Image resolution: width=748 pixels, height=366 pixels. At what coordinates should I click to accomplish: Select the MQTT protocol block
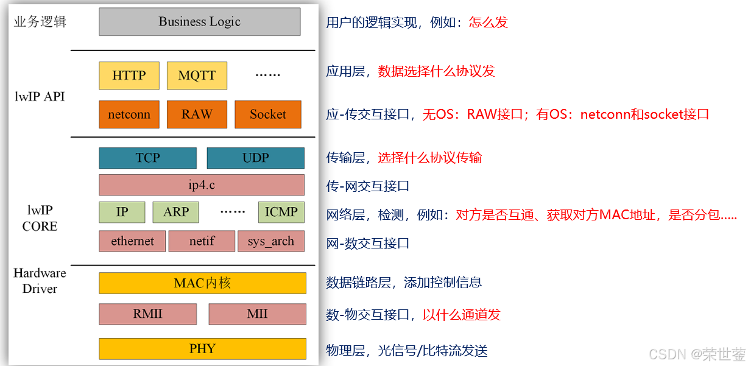[197, 76]
